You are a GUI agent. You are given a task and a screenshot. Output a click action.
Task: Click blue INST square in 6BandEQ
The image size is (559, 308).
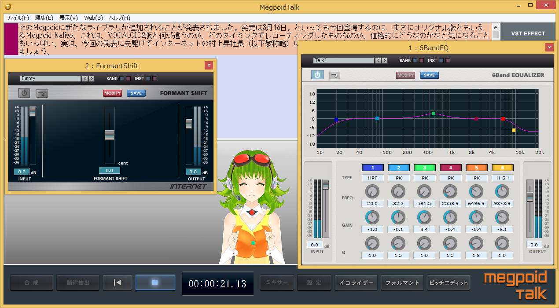coord(441,61)
